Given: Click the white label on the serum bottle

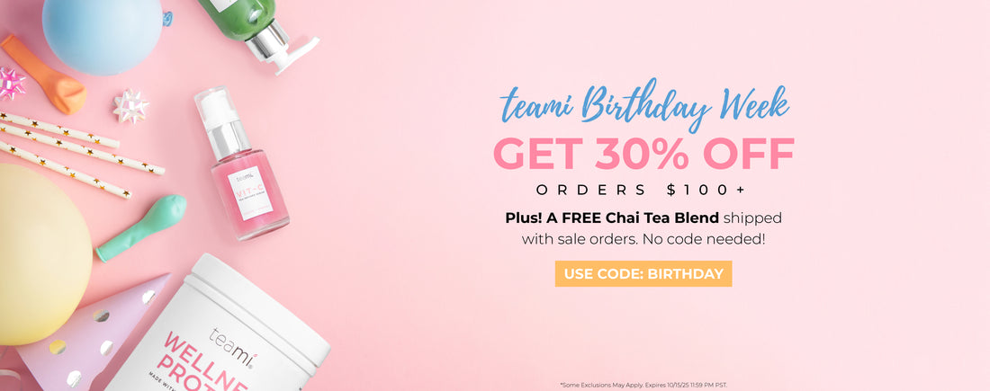Looking at the screenshot, I should pos(250,193).
